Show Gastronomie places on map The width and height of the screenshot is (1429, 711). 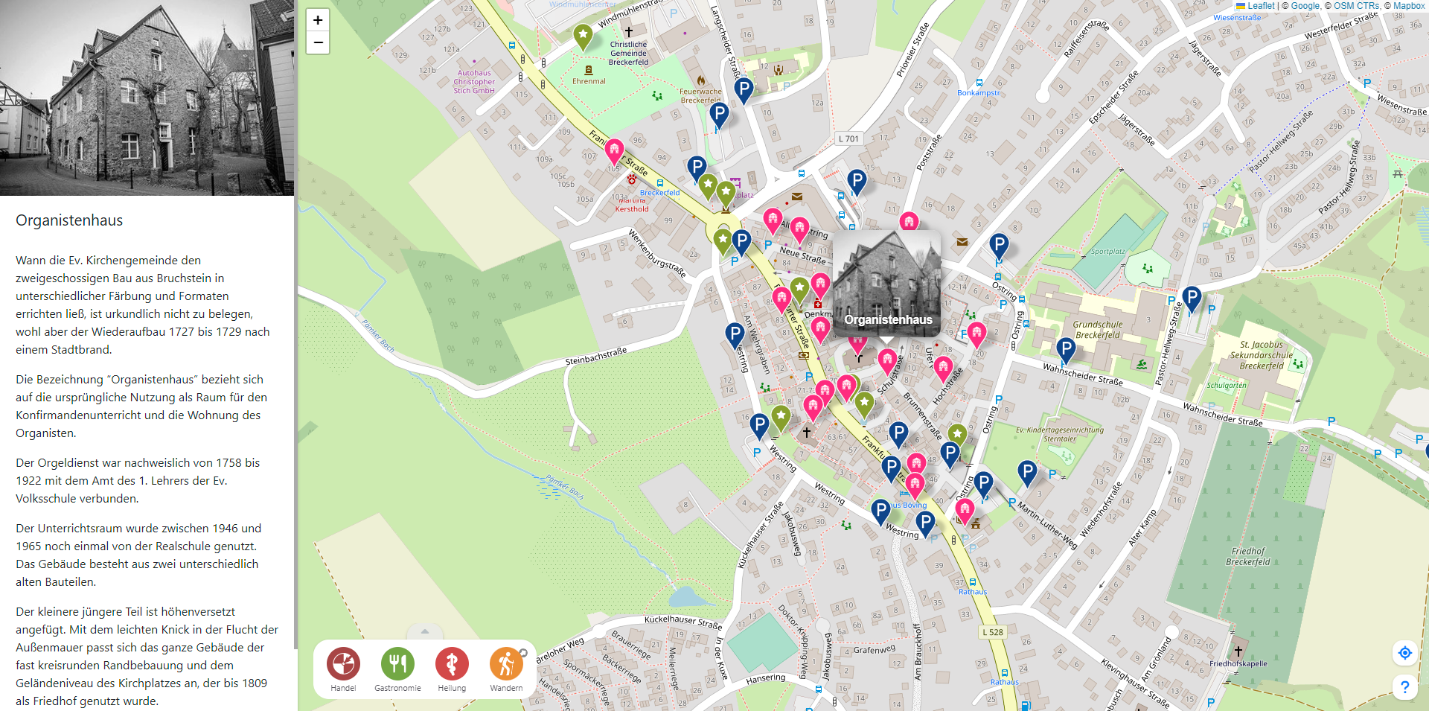tap(397, 663)
